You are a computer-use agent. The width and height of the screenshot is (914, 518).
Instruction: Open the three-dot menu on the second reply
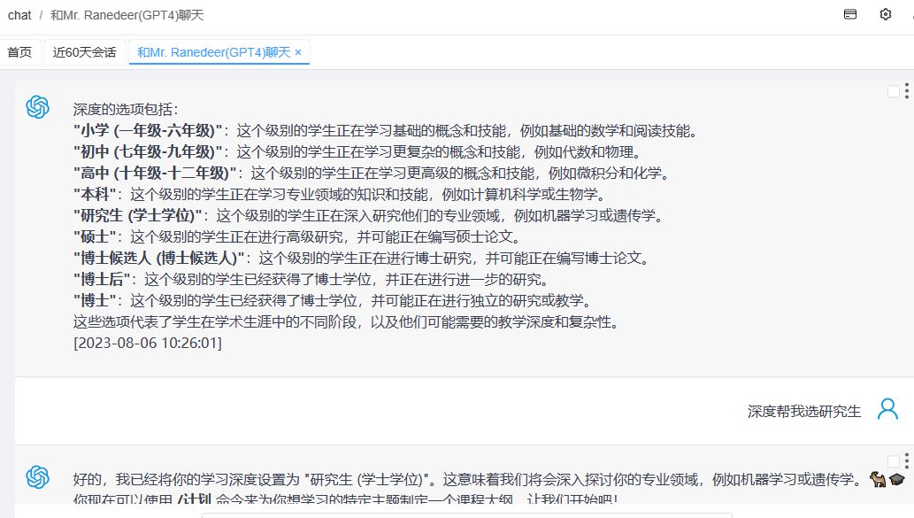coord(907,461)
